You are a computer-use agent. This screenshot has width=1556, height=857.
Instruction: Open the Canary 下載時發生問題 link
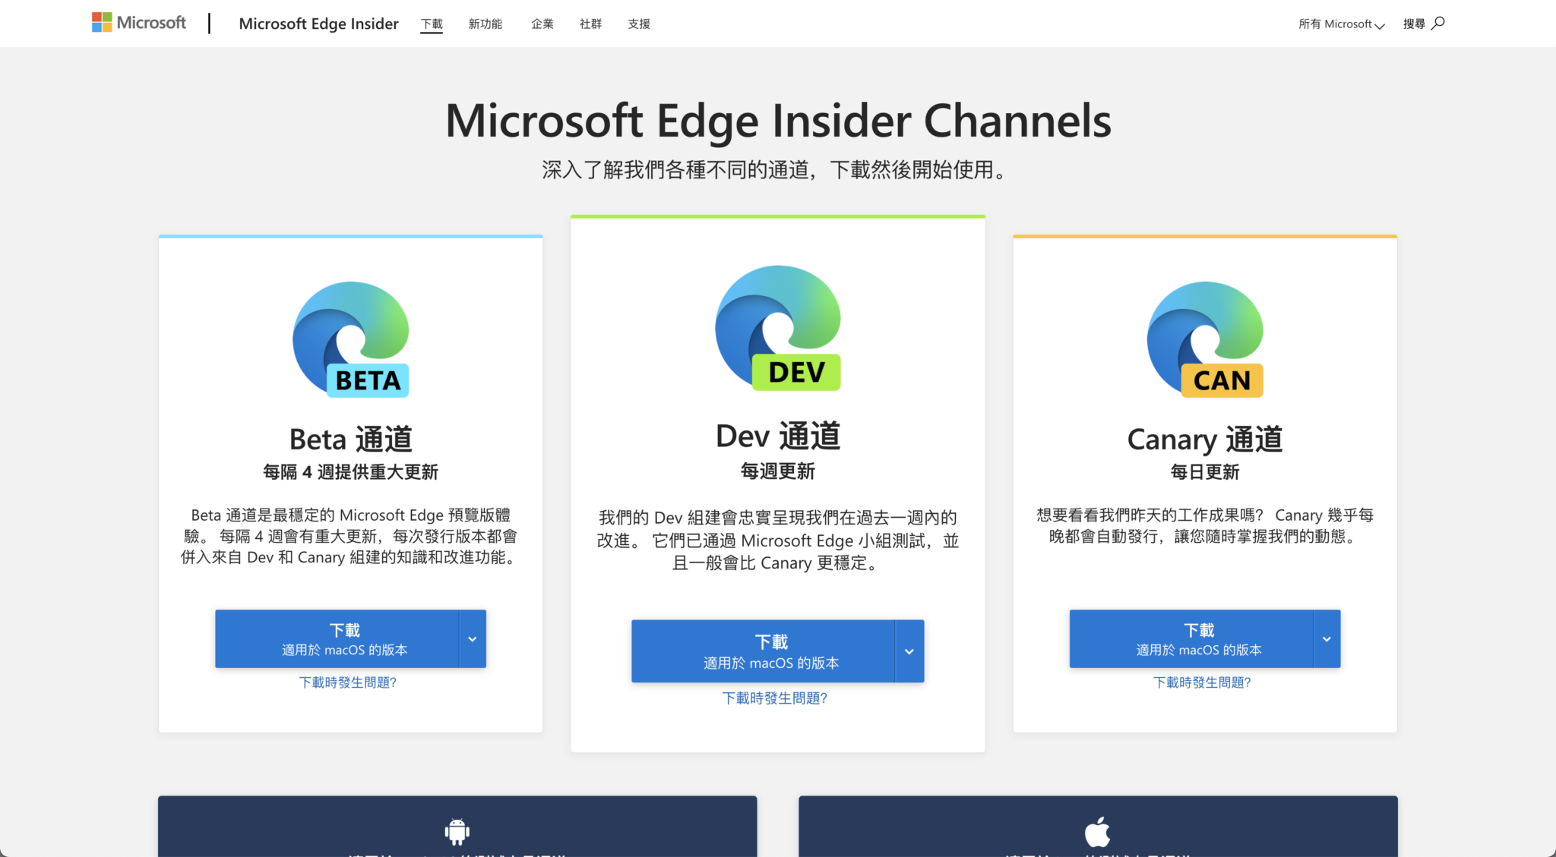point(1203,682)
